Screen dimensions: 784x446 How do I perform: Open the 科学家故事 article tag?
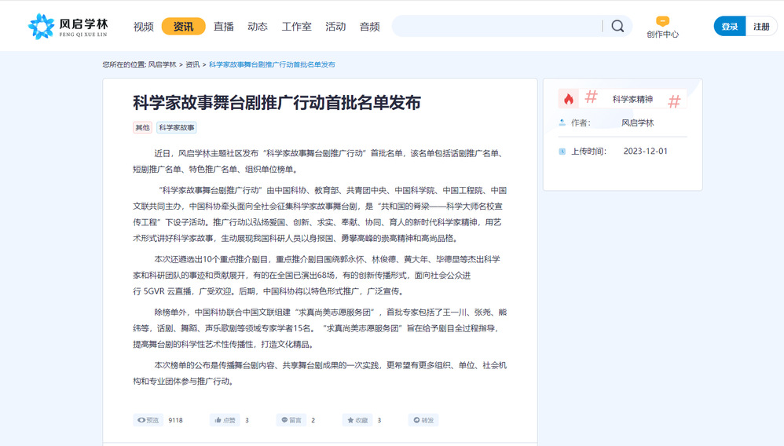177,127
